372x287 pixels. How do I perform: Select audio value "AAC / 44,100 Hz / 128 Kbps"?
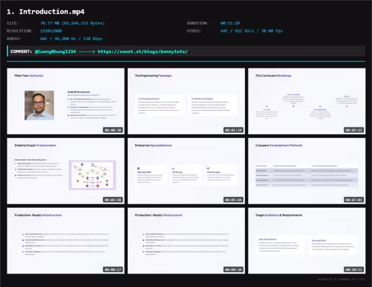click(71, 39)
